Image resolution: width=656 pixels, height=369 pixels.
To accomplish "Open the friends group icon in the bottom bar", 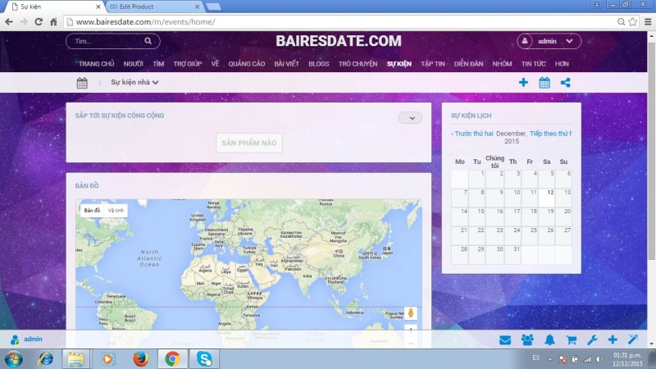I will point(527,339).
